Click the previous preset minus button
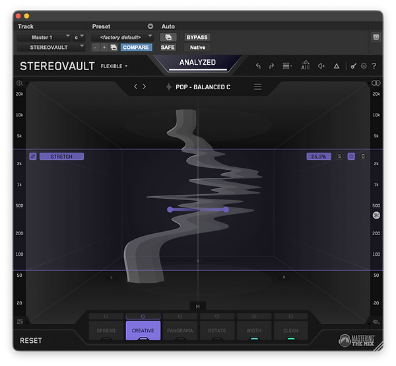Screen dimensions: 396x366 click(x=95, y=48)
